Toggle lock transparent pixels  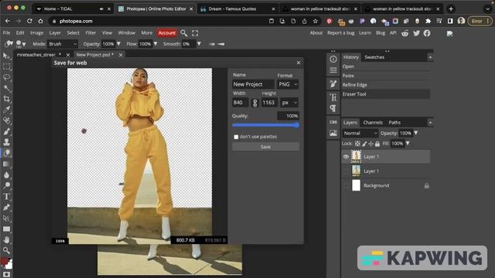tap(357, 144)
